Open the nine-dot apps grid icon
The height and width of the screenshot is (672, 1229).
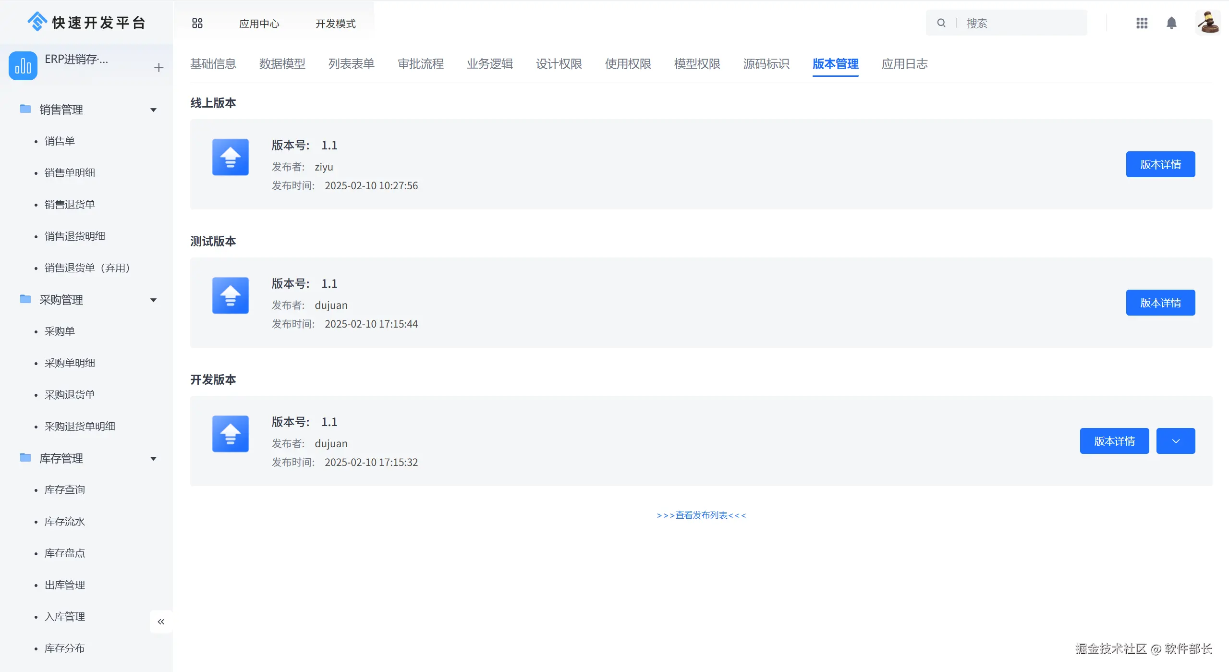(1142, 23)
